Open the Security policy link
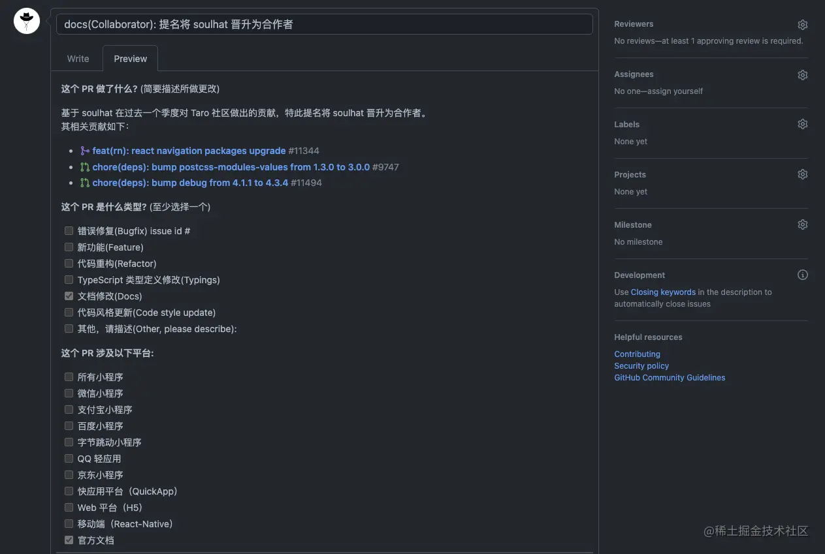The image size is (825, 554). [641, 366]
